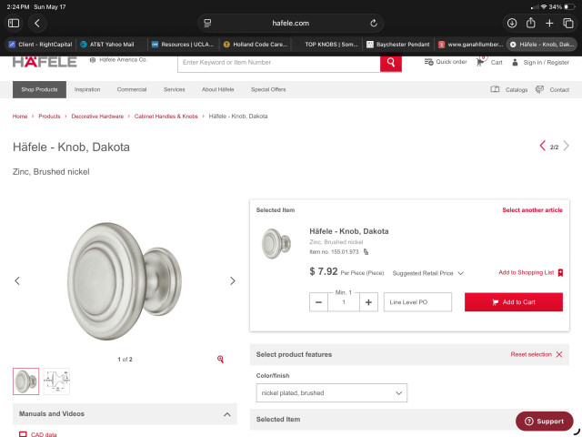This screenshot has height=437, width=582.
Task: Click the Products breadcrumb link
Action: (49, 117)
